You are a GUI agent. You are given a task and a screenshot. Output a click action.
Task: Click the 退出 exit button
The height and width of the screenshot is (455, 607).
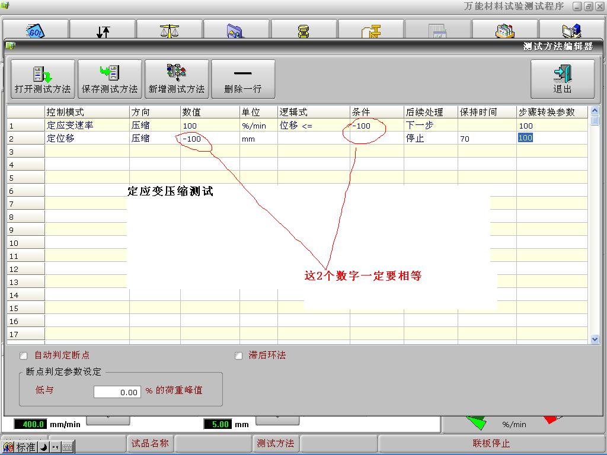click(x=563, y=78)
